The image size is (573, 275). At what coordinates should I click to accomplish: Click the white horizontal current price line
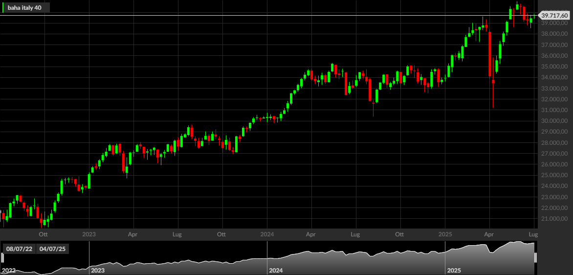tap(269, 15)
